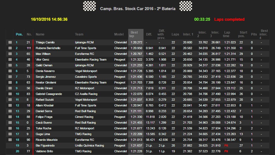The image size is (275, 155).
Task: Click the elapsed time 00:33:25
Action: click(x=202, y=19)
